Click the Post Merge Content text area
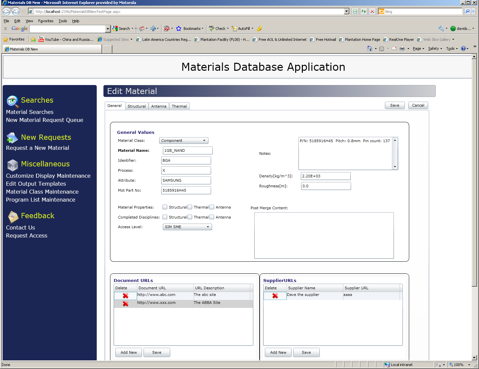This screenshot has height=369, width=479. pos(324,235)
